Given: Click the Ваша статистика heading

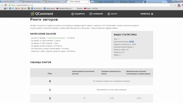Looking at the screenshot, I should 125,35.
